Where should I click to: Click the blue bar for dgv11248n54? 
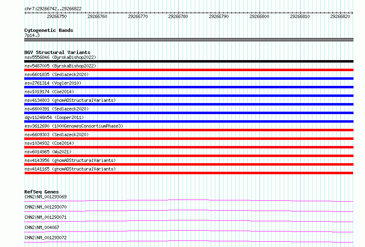(189, 121)
